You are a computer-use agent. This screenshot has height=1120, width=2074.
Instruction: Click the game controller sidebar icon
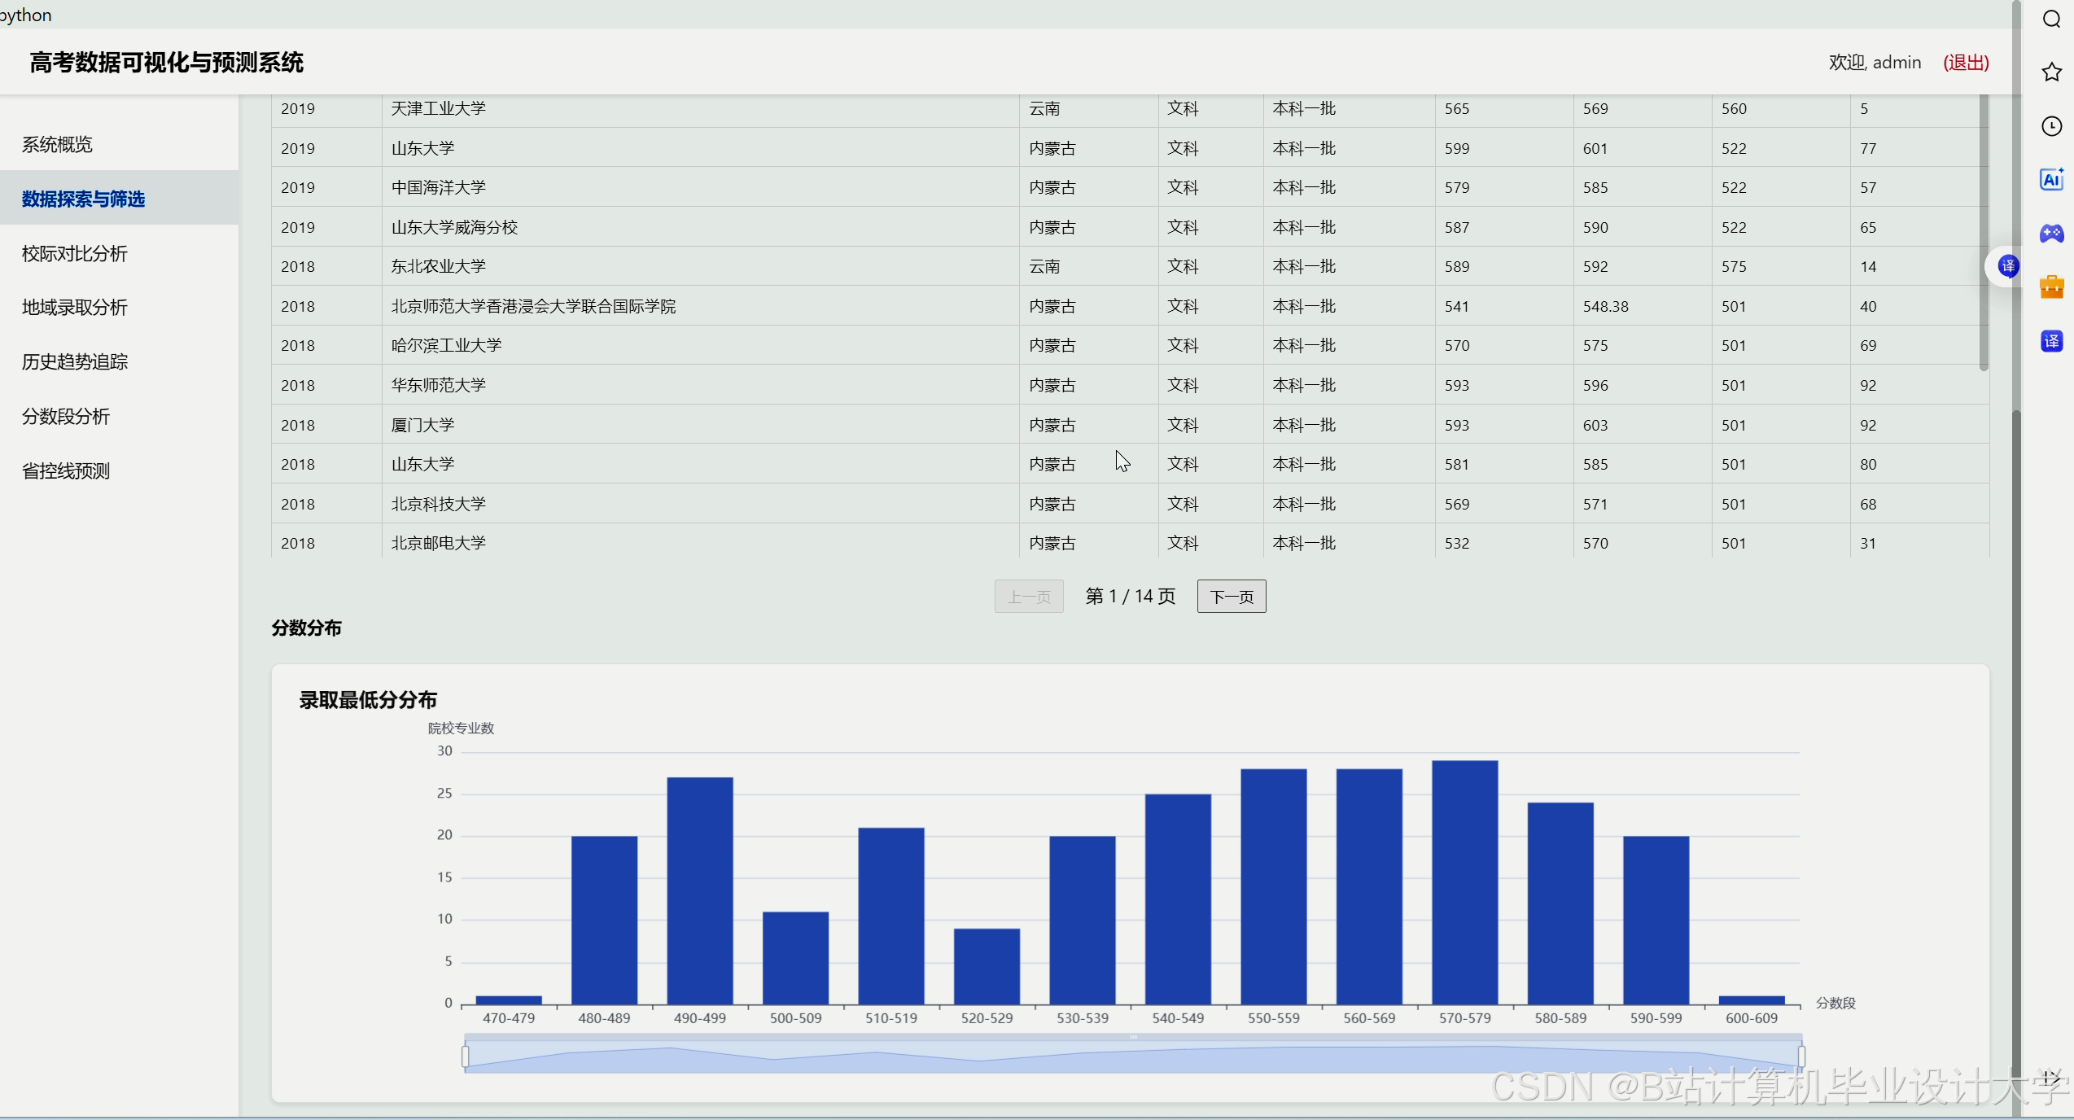(2051, 234)
